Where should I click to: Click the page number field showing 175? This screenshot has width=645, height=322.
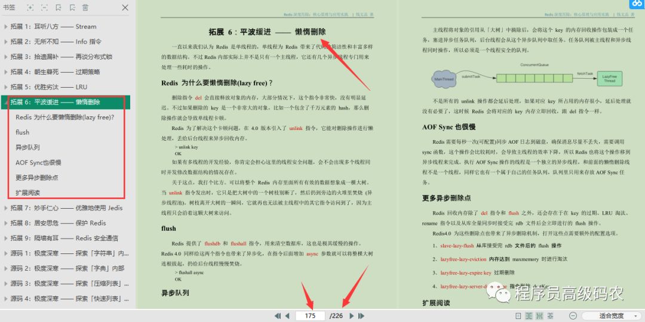coord(310,316)
